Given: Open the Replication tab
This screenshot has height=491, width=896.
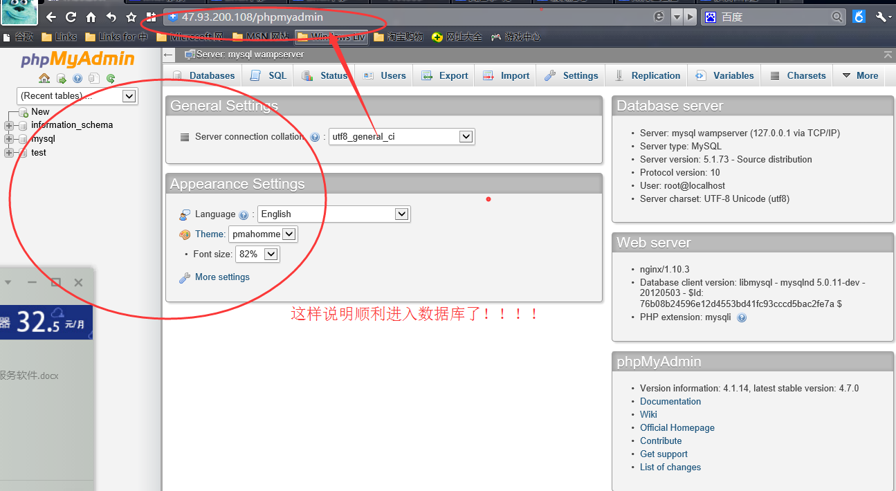Looking at the screenshot, I should tap(647, 76).
